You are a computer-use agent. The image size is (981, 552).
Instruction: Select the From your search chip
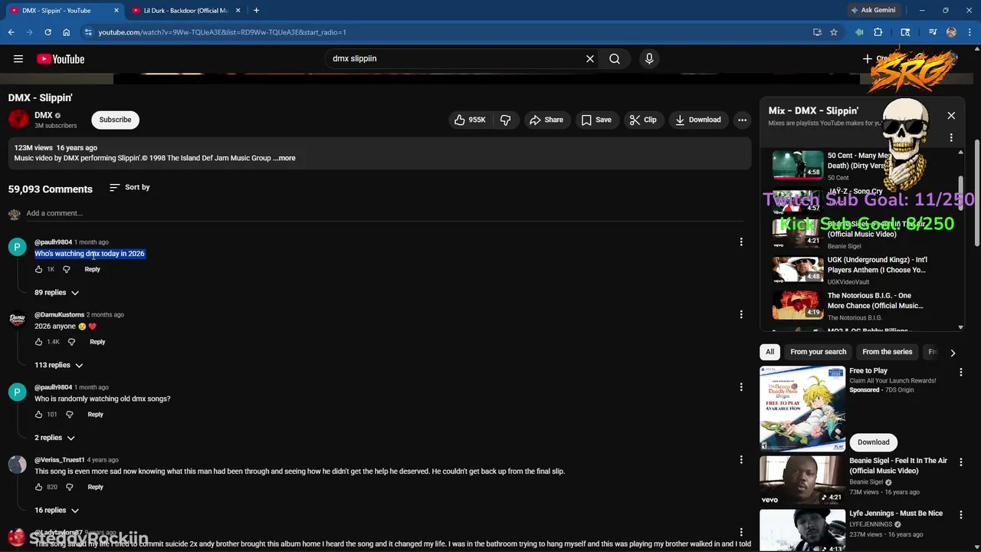(x=819, y=352)
